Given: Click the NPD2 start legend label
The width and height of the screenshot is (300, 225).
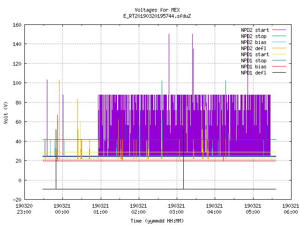Looking at the screenshot, I should pos(255,30).
